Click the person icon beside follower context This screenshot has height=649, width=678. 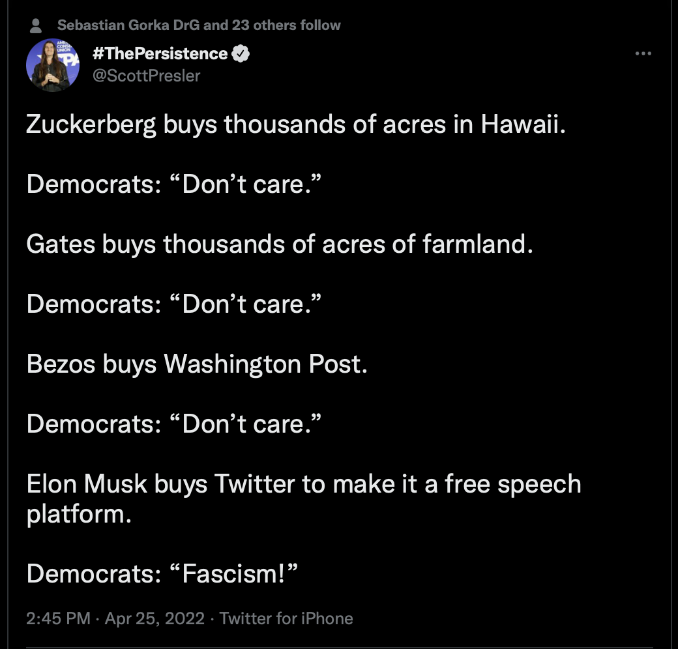click(36, 26)
